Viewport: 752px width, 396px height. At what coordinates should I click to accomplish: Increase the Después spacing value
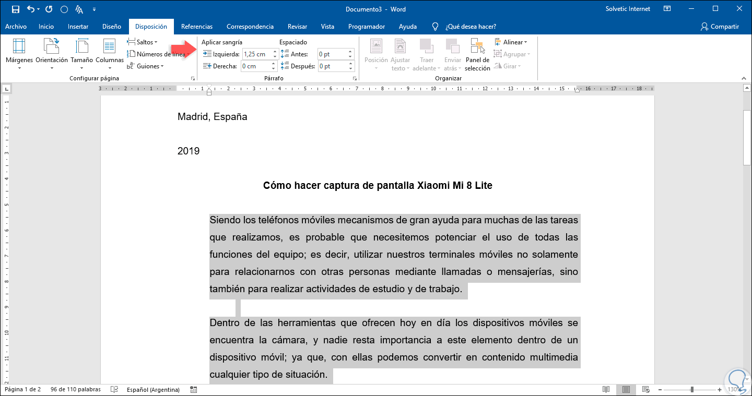(x=351, y=64)
